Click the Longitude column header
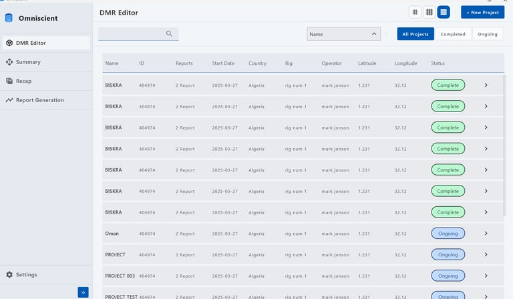The height and width of the screenshot is (299, 513). [x=405, y=63]
